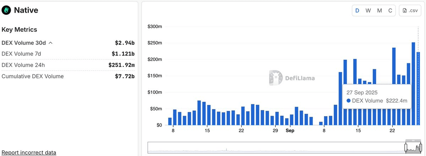Switch chart to W weekly interval
This screenshot has width=426, height=156.
point(368,11)
